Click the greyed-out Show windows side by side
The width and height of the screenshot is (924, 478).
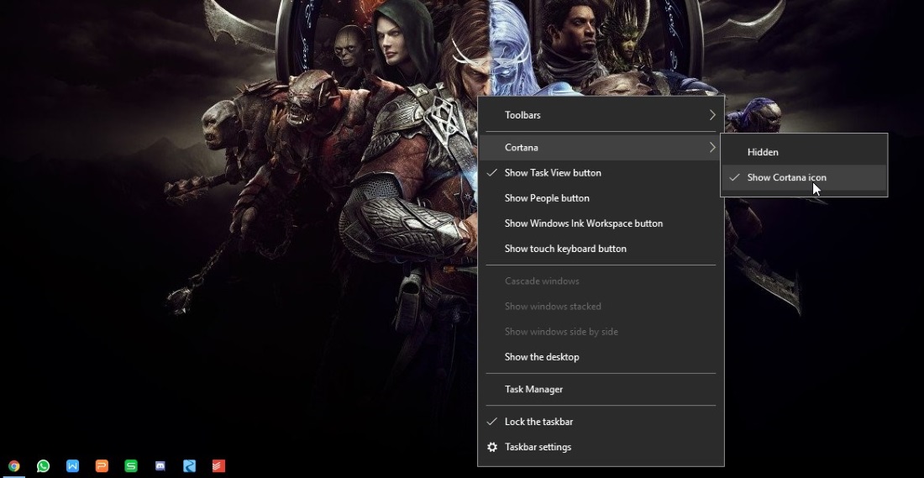[x=601, y=332]
